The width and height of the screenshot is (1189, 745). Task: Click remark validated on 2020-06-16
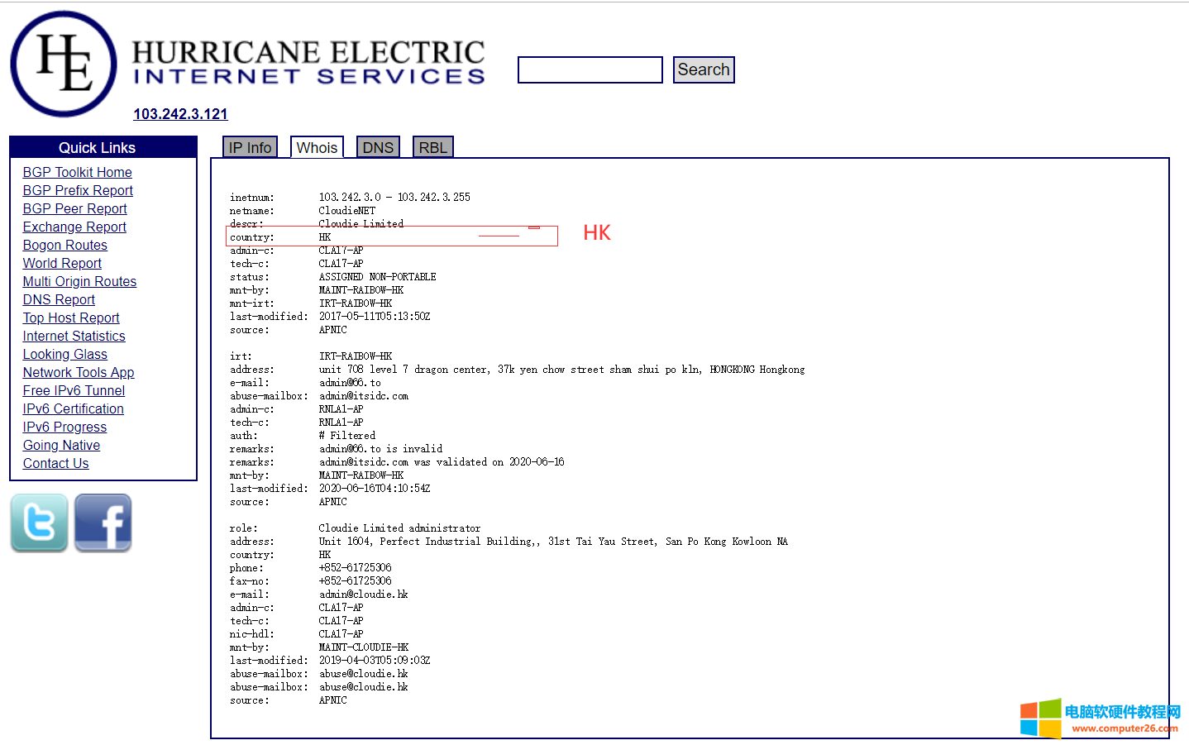coord(442,462)
